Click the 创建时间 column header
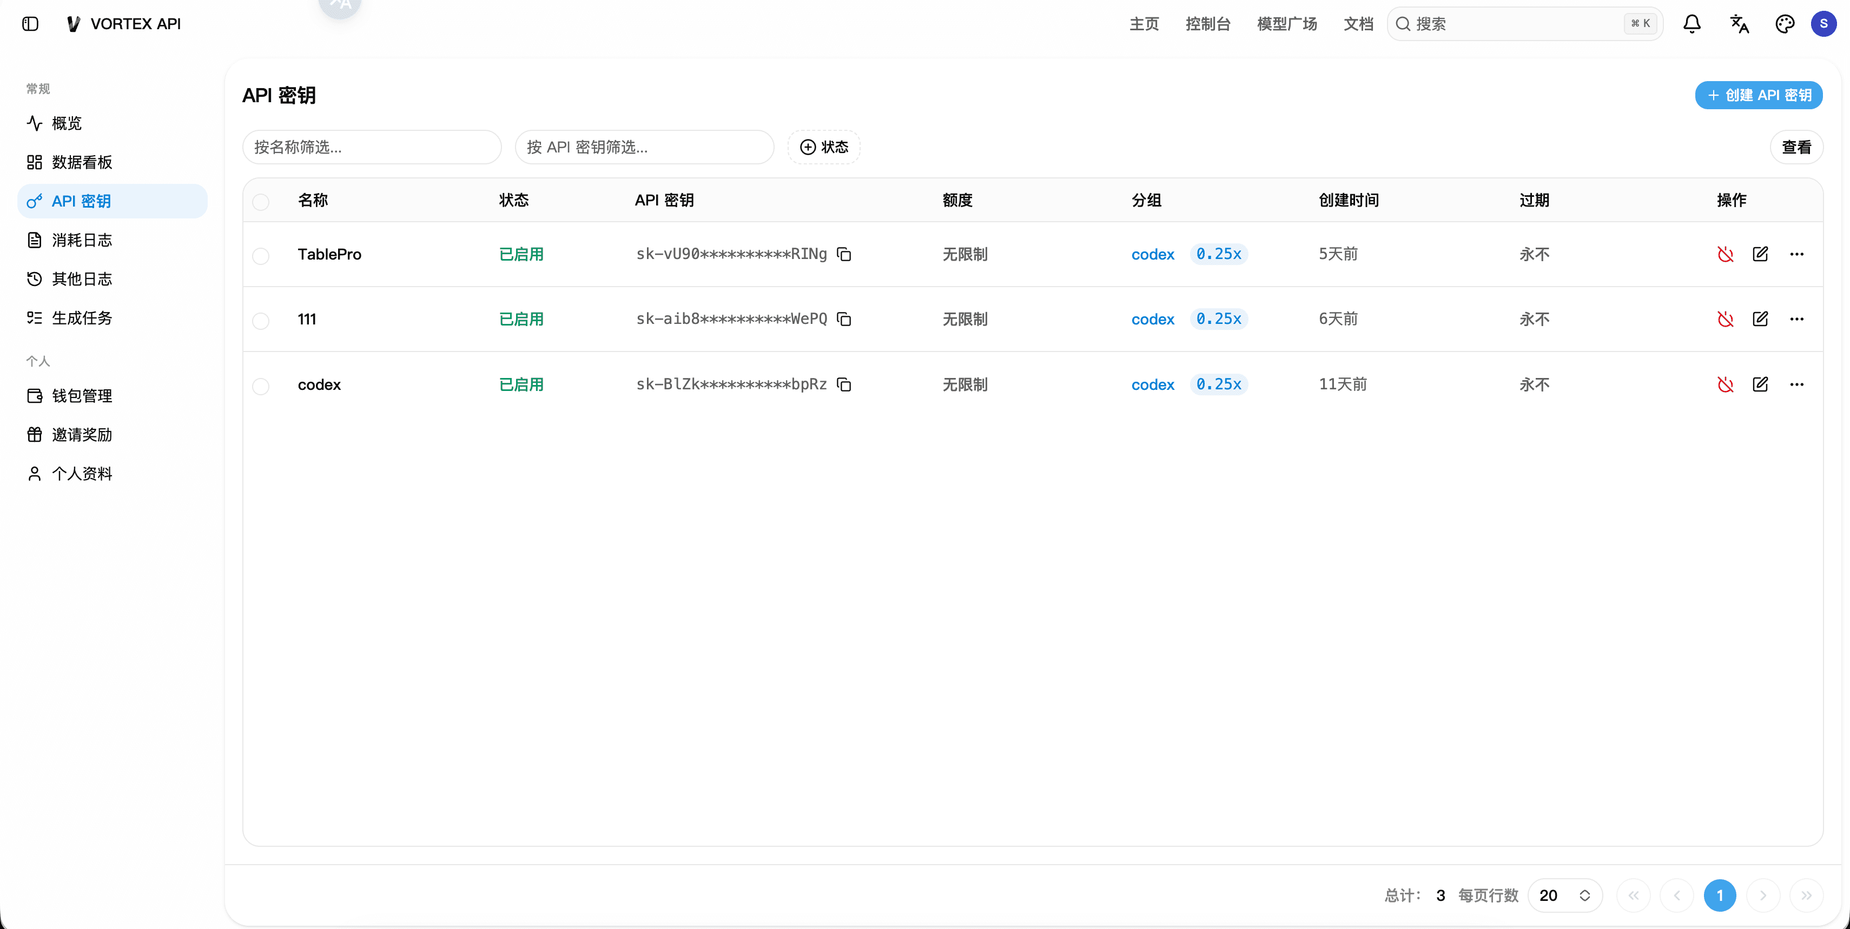This screenshot has width=1850, height=929. click(x=1349, y=200)
